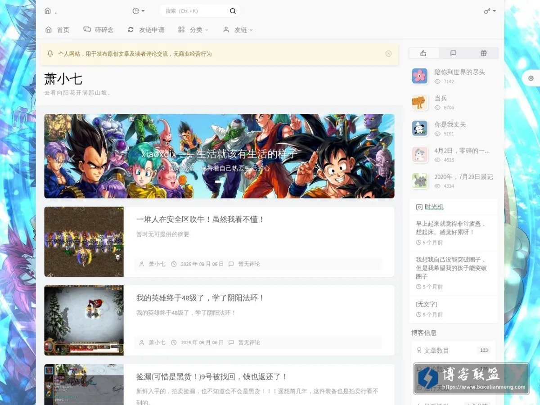Open 碎碎念 nav item
This screenshot has width=540, height=405.
point(99,30)
